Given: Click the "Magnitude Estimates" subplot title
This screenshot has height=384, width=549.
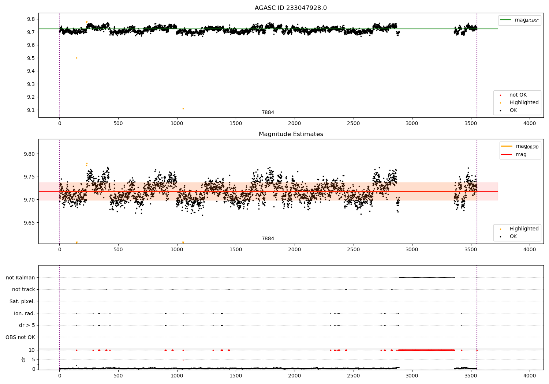Looking at the screenshot, I should pyautogui.click(x=291, y=134).
